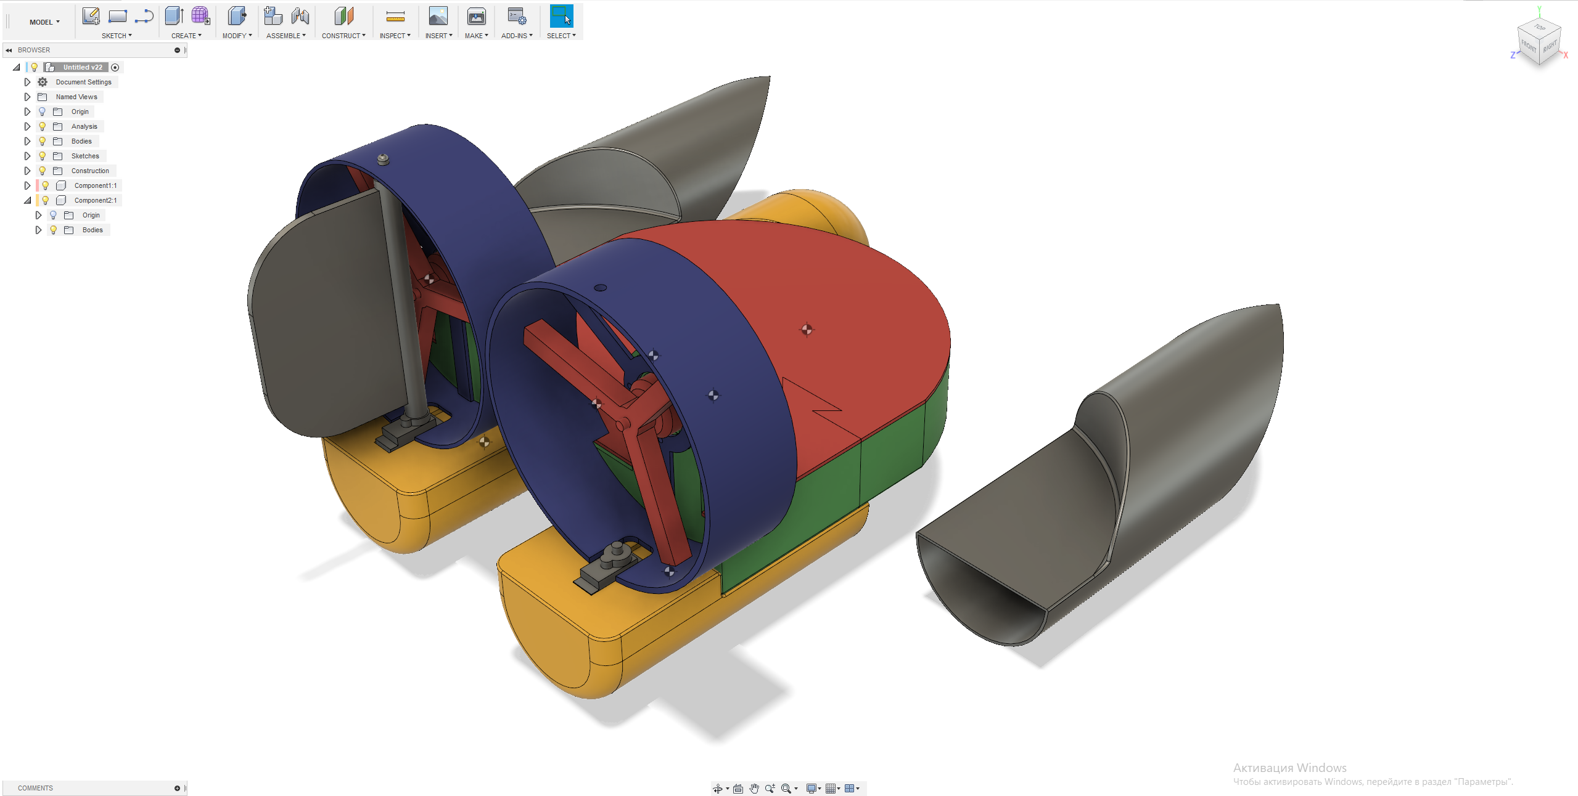Click the Select tool icon
Viewport: 1578px width, 796px height.
pyautogui.click(x=561, y=16)
